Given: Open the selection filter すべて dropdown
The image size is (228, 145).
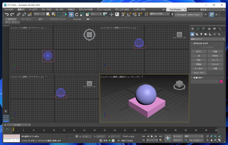Looking at the screenshot, I should pyautogui.click(x=39, y=14).
